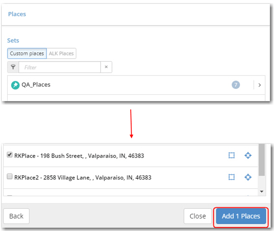Clear the filter with the X button
Viewport: 274px width, 231px height.
click(x=106, y=67)
